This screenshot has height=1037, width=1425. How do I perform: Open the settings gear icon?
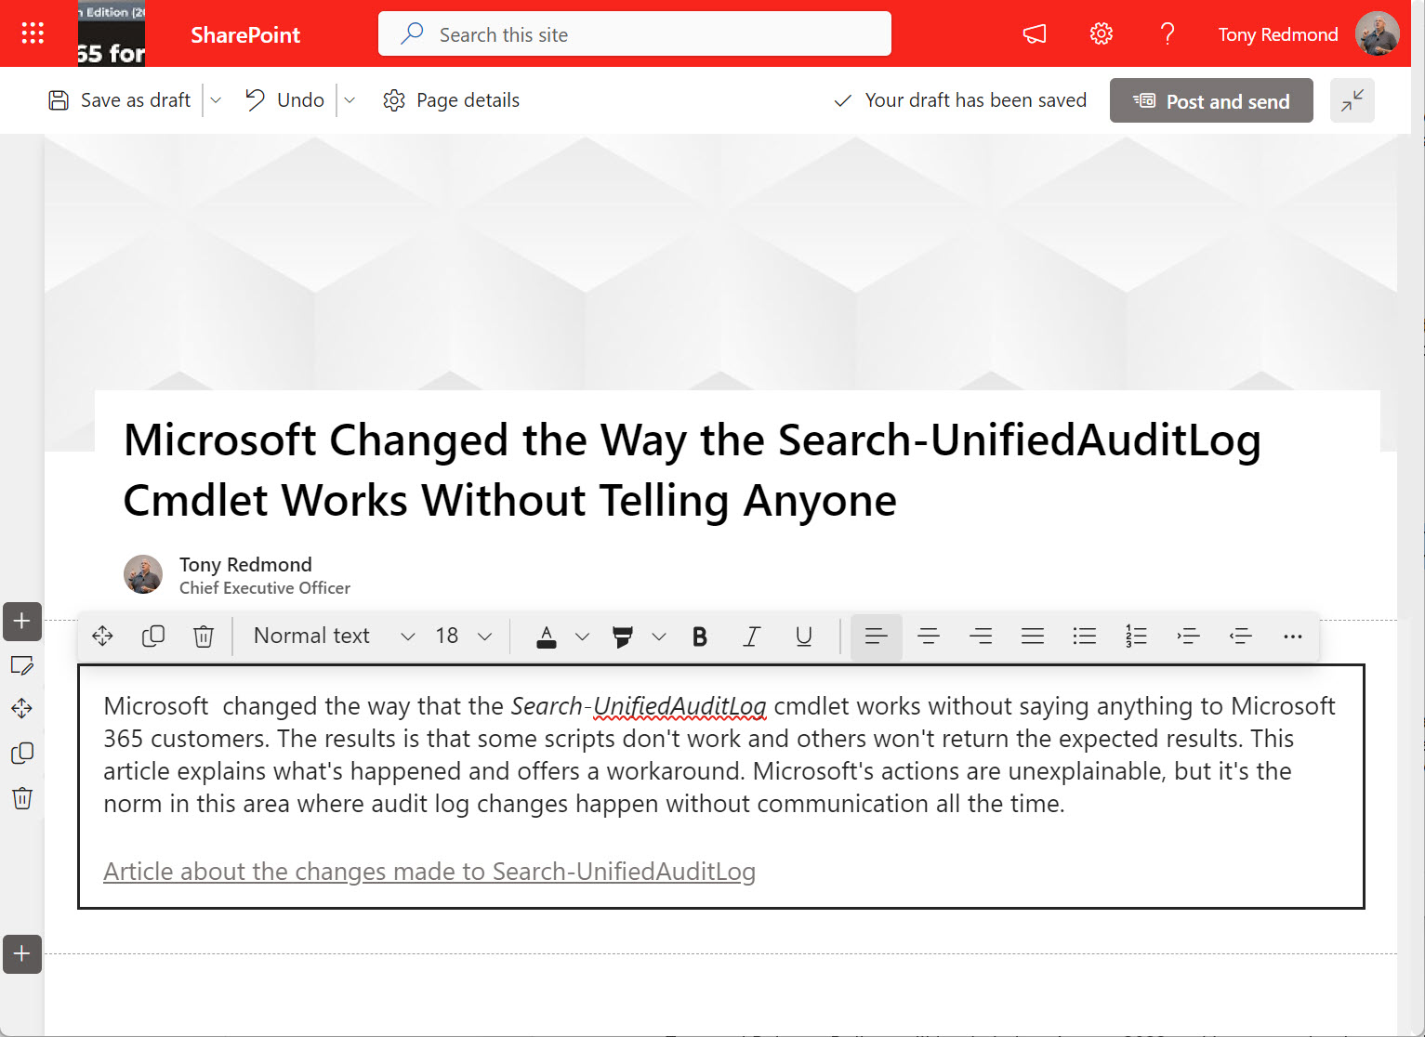click(x=1101, y=34)
